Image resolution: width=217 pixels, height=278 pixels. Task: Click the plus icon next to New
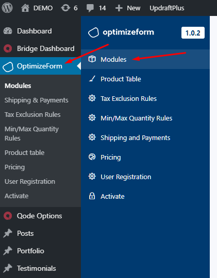119,8
